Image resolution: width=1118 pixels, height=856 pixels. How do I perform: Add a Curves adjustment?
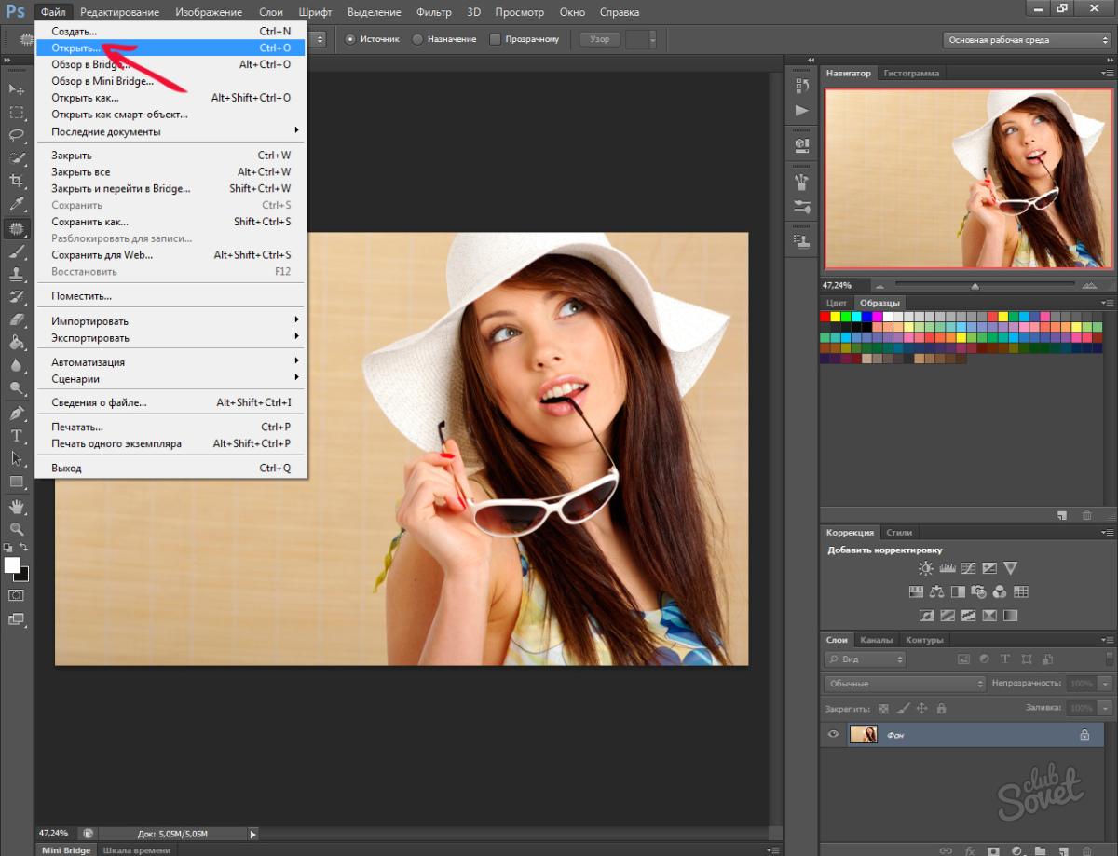969,568
